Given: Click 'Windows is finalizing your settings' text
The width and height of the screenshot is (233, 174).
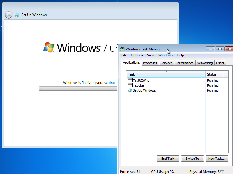Looking at the screenshot, I should coord(90,83).
